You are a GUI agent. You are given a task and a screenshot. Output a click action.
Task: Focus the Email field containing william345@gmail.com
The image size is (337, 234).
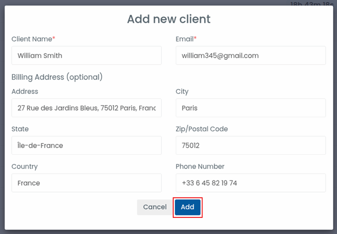[x=250, y=56]
